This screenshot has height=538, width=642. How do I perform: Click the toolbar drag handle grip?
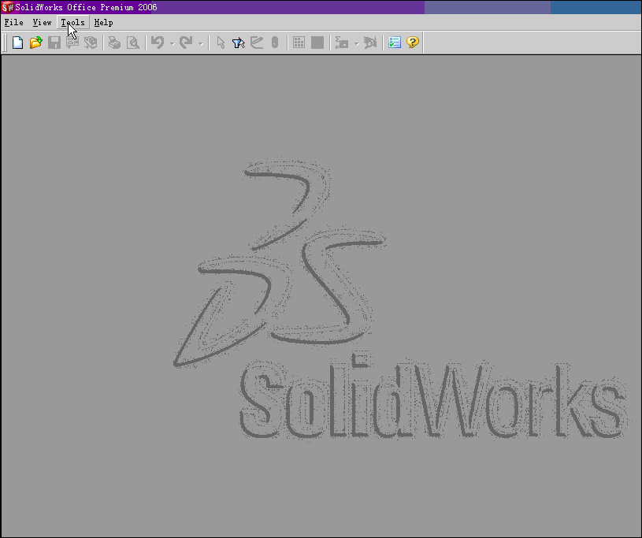tap(5, 43)
